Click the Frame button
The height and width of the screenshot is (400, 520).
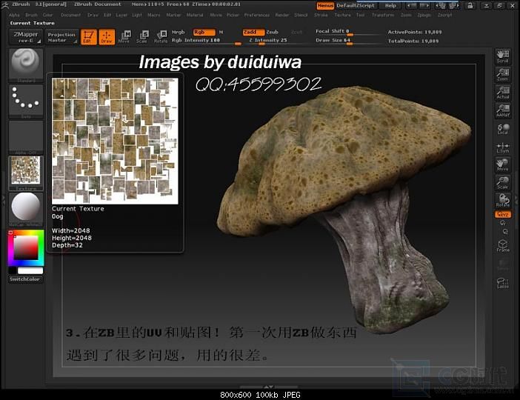(503, 246)
